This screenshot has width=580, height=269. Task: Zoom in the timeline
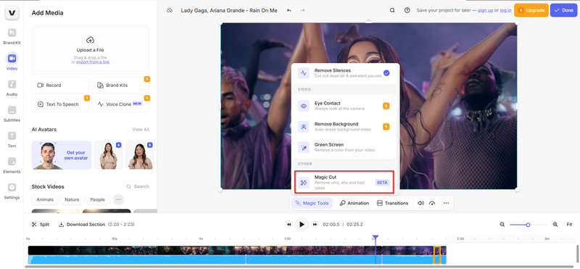(x=555, y=225)
